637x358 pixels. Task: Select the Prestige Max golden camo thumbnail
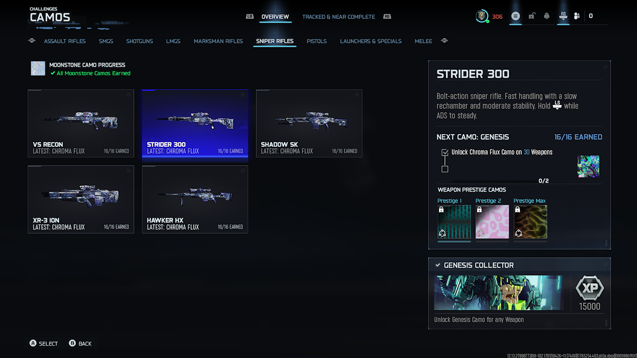click(531, 222)
